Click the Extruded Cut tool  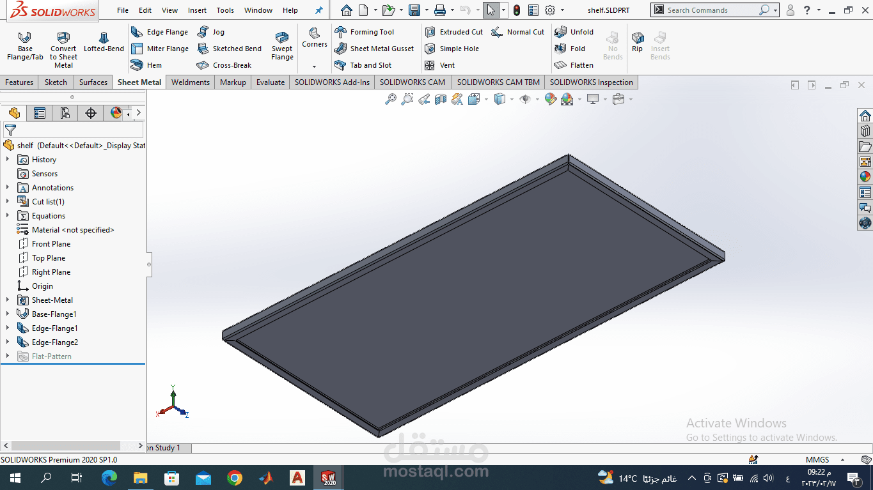click(x=454, y=32)
